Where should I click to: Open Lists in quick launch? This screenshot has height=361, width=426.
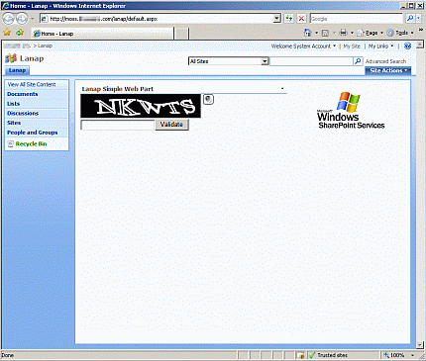(x=14, y=104)
